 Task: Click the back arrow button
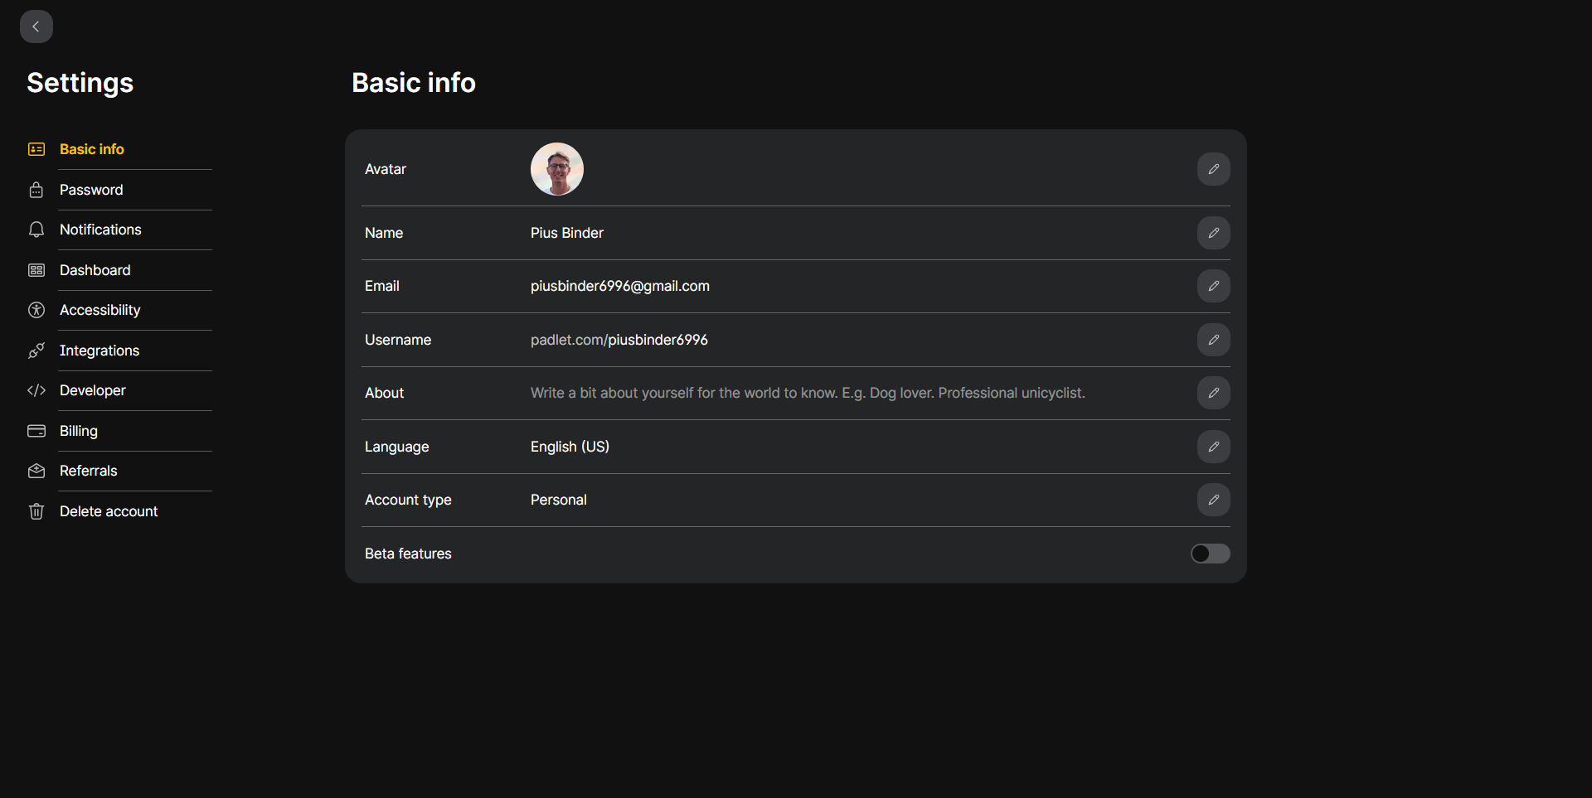coord(36,27)
